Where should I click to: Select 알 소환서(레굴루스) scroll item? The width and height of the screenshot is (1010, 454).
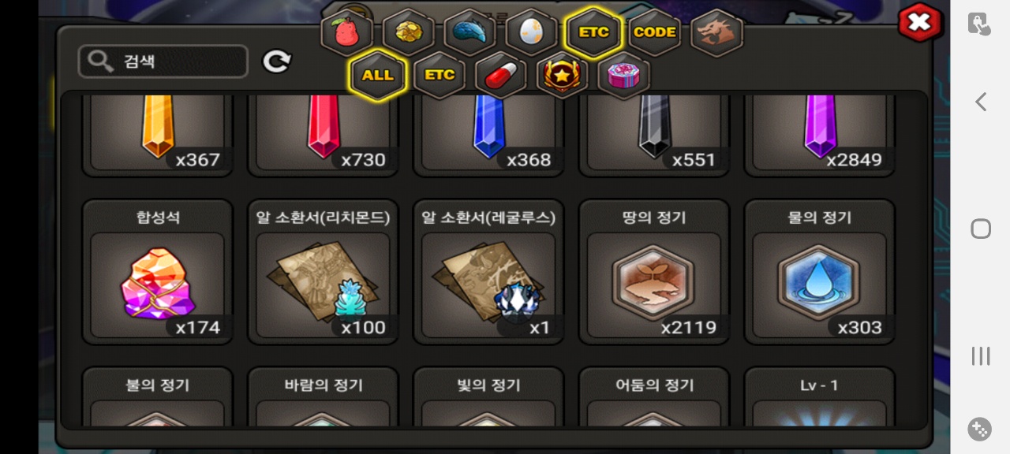tap(488, 272)
